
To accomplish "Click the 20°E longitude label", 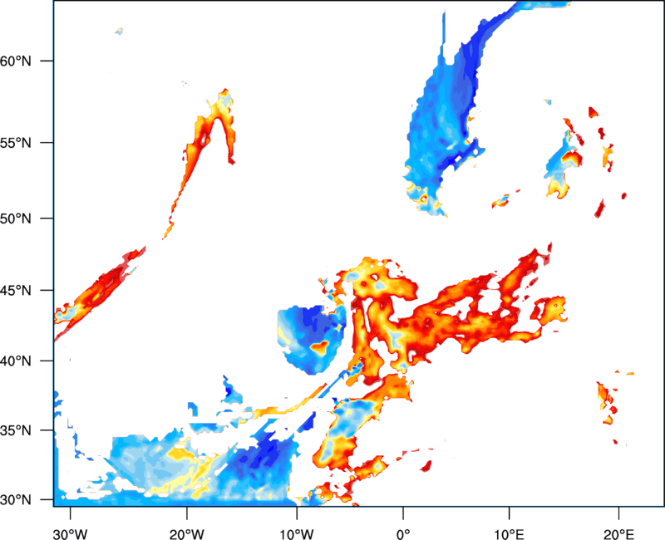I will tap(618, 534).
